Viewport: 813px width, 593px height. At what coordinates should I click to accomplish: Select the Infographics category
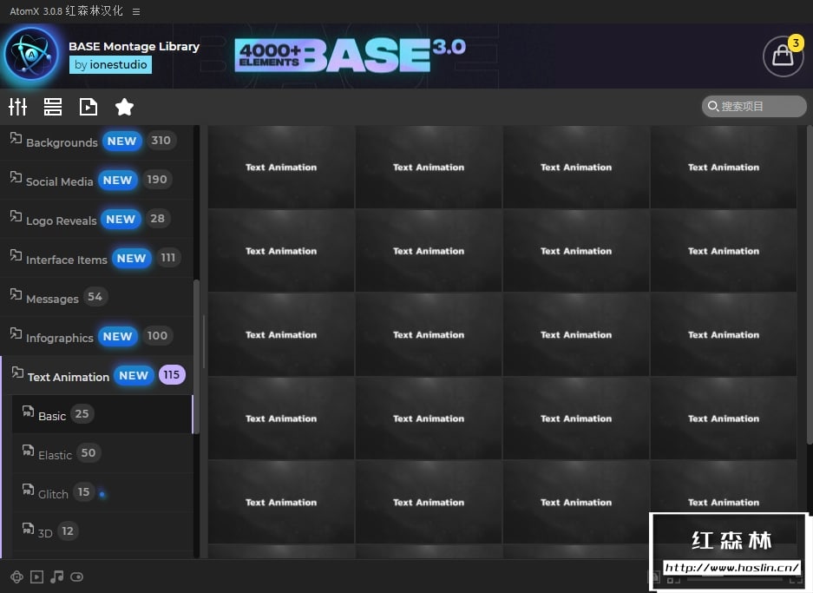[96, 336]
